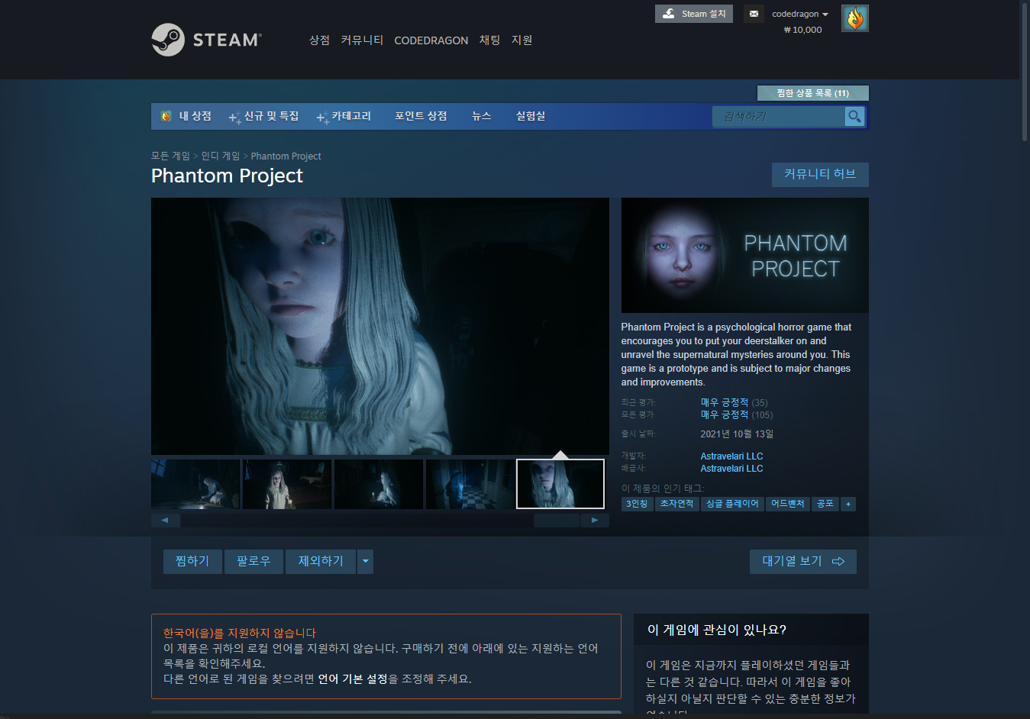Click the search magnifier icon

[854, 116]
